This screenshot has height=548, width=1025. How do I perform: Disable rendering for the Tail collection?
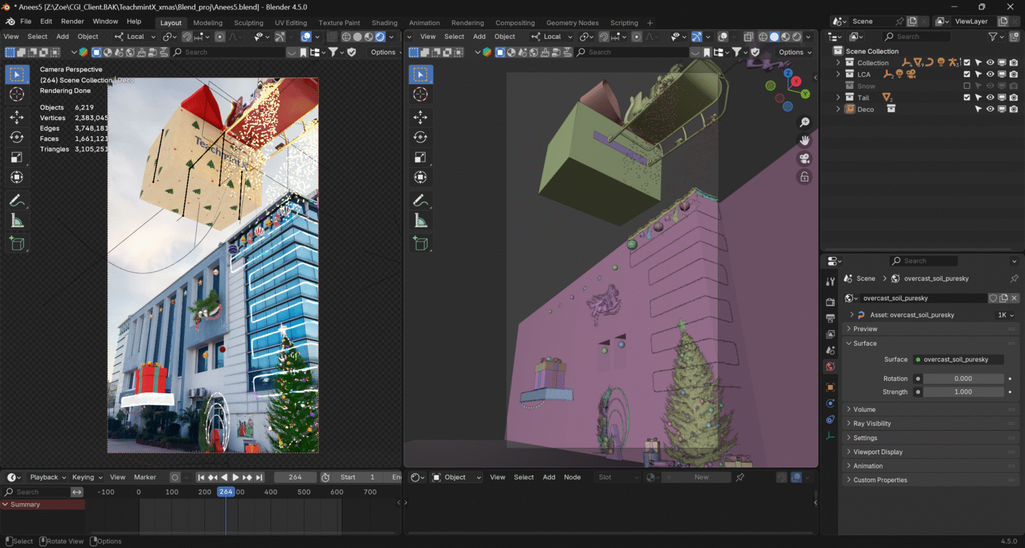1014,97
